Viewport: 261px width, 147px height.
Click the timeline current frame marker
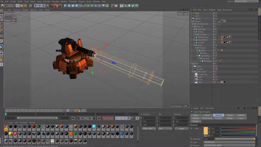point(6,114)
